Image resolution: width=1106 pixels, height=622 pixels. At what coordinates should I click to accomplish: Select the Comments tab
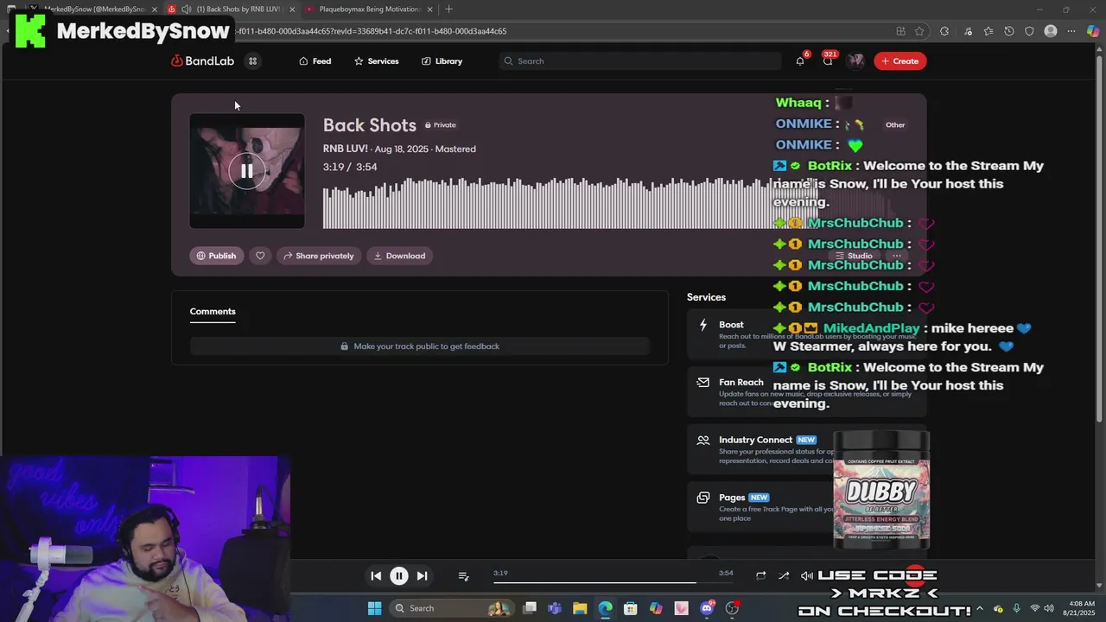click(x=213, y=312)
